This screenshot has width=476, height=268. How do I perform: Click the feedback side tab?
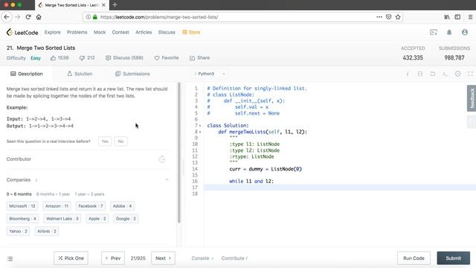coord(472,98)
